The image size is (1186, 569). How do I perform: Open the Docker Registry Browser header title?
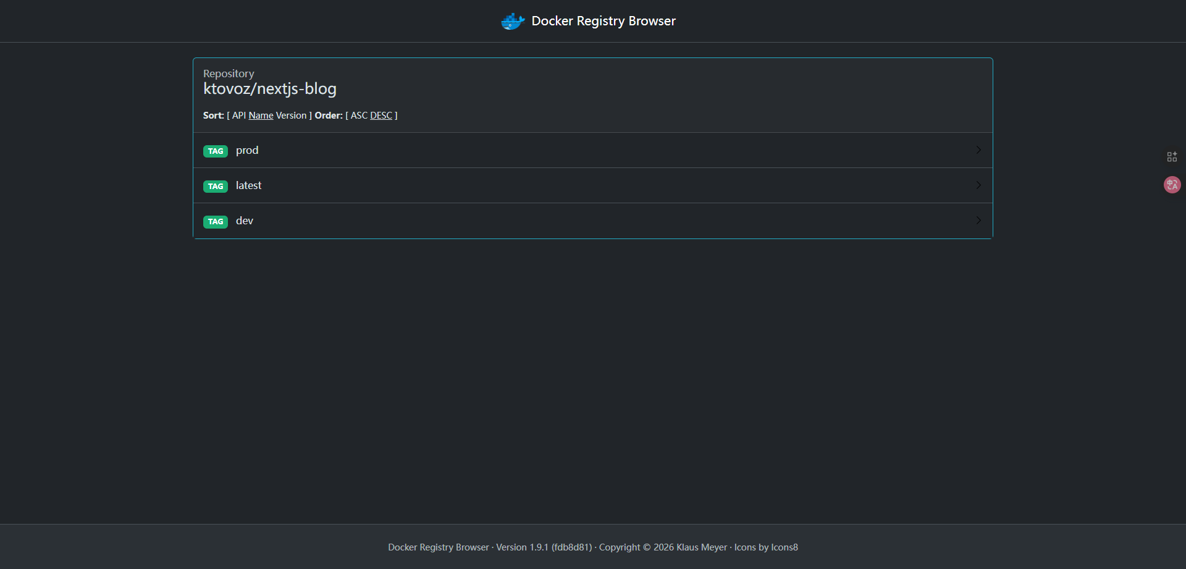tap(603, 21)
